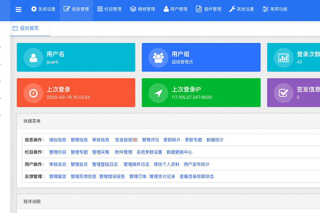Open the 管理专题 link
Screen dimensions: 320x213
click(x=79, y=152)
